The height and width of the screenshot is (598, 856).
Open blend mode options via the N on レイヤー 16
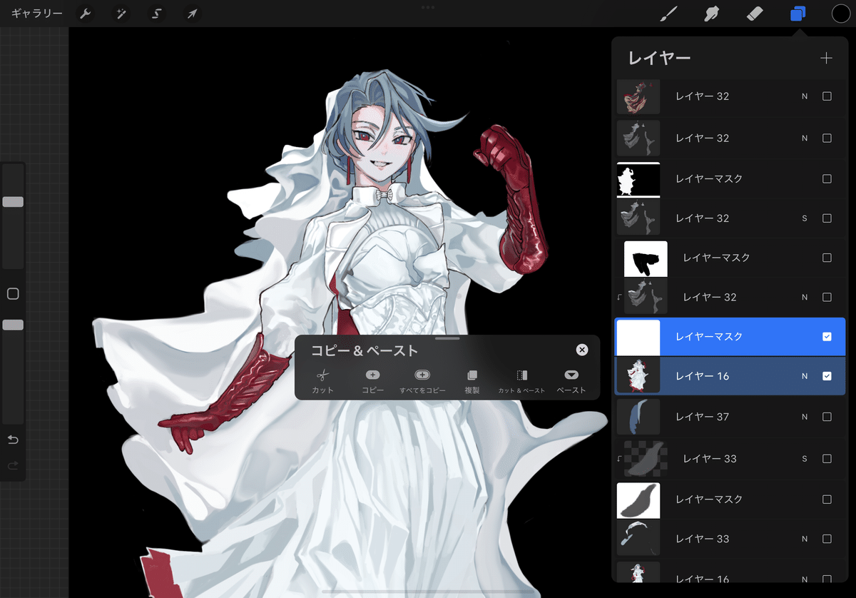[805, 375]
